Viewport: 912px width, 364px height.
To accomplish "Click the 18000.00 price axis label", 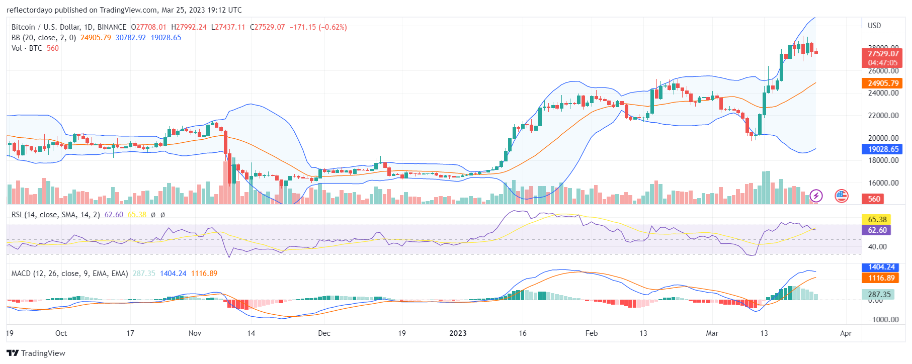I will 883,160.
